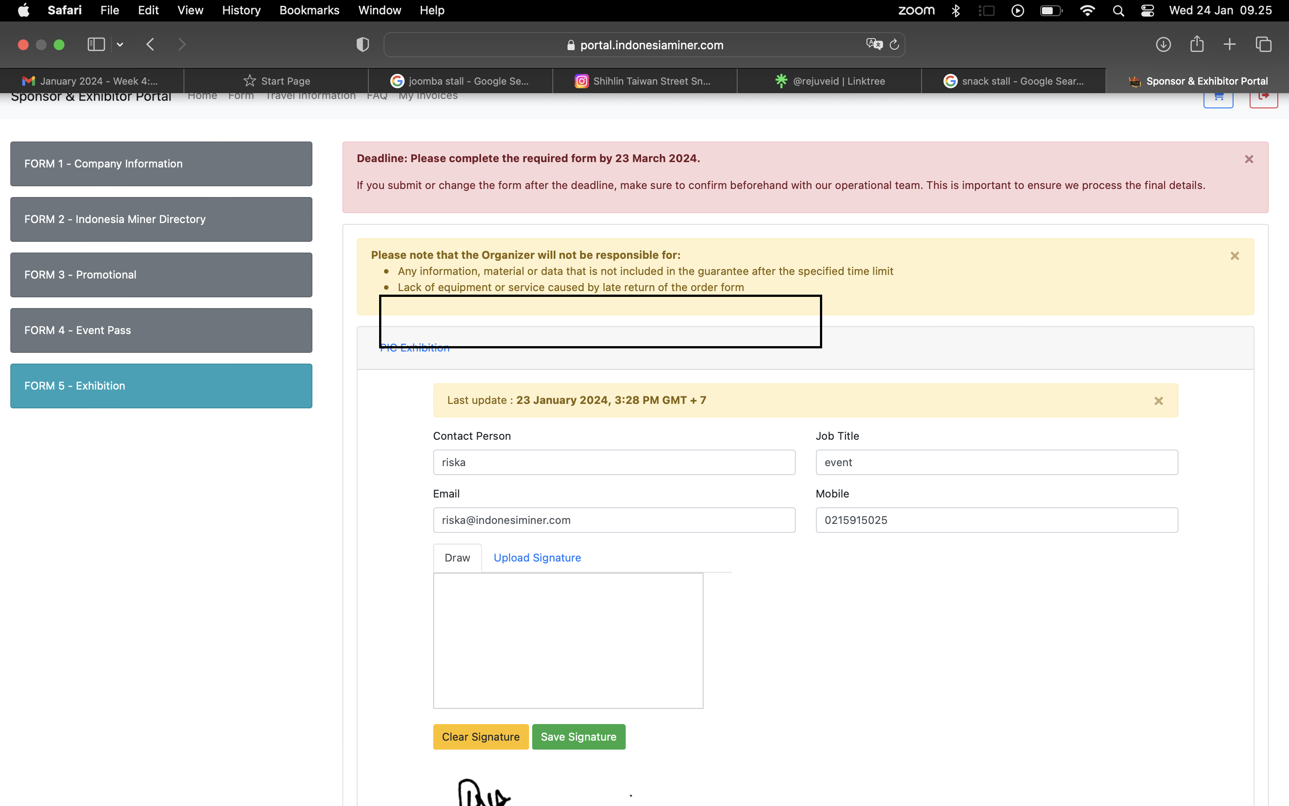Open the Edit menu
The height and width of the screenshot is (806, 1289).
[x=148, y=10]
